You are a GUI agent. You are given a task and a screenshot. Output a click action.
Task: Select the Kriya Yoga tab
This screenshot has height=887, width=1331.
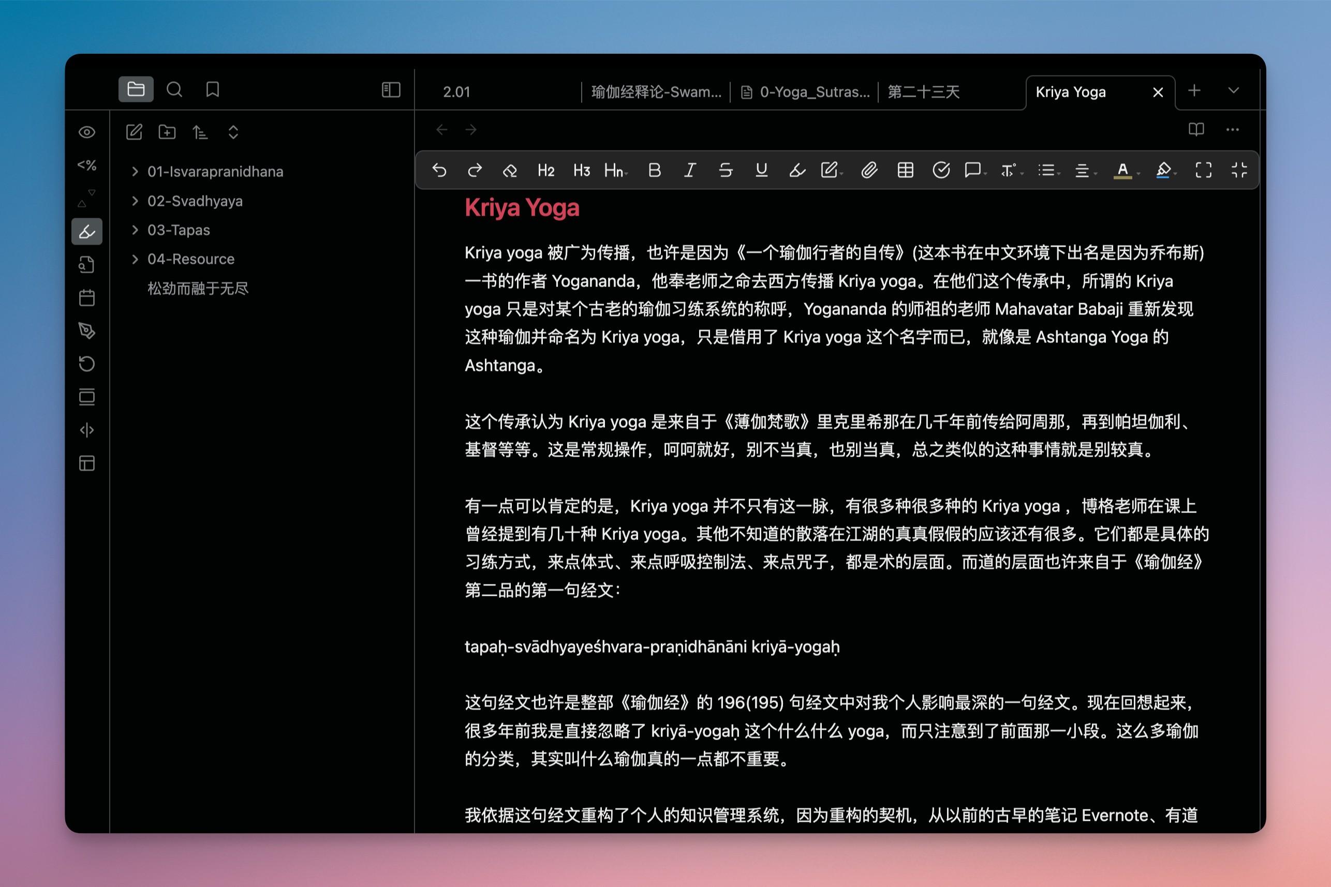(x=1070, y=92)
